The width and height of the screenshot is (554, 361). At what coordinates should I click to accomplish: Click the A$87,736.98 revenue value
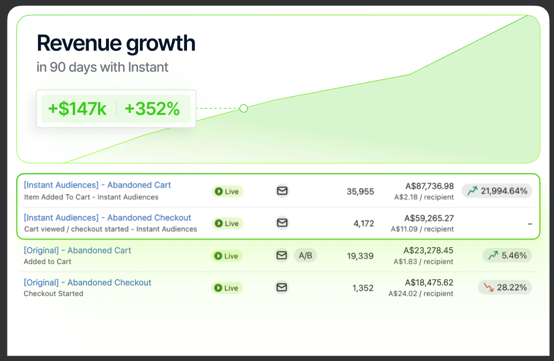click(430, 186)
